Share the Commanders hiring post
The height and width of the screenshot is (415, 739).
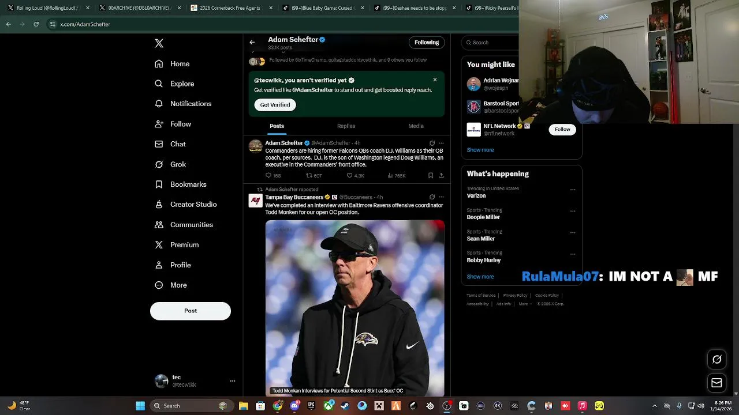[441, 176]
